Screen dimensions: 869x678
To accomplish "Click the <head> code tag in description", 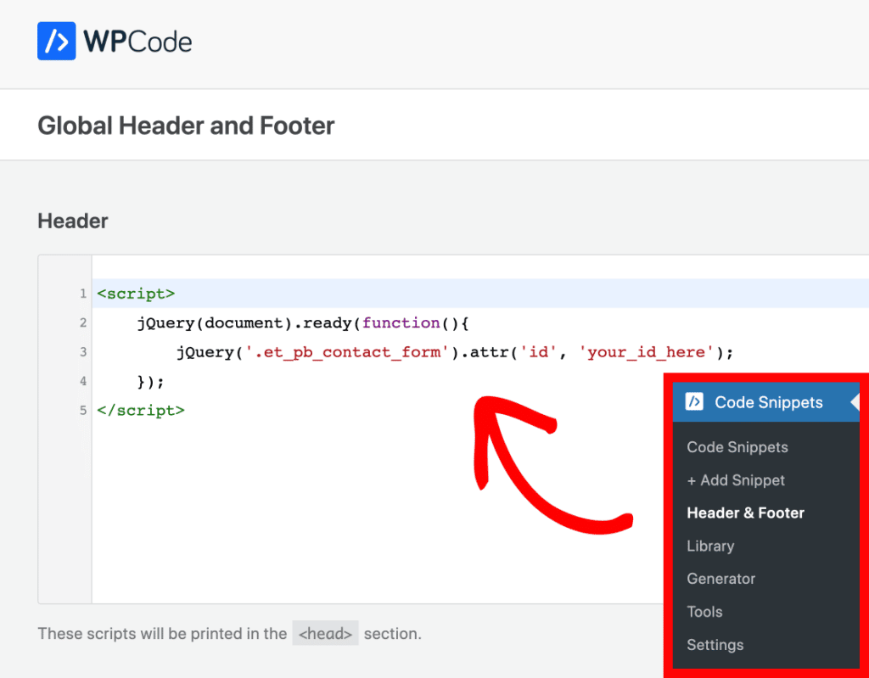I will click(x=325, y=633).
